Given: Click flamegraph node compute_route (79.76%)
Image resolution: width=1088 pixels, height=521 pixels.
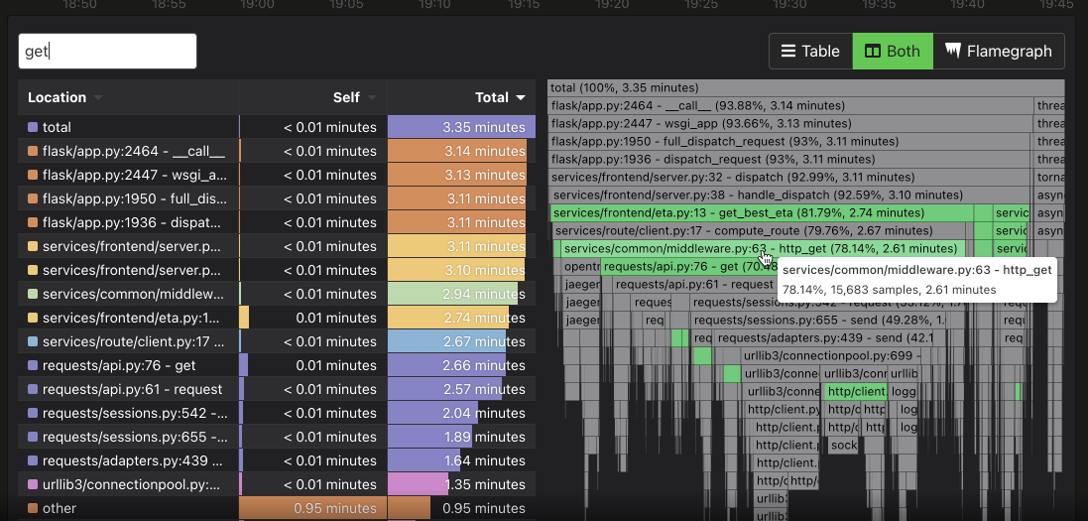Looking at the screenshot, I should point(759,230).
